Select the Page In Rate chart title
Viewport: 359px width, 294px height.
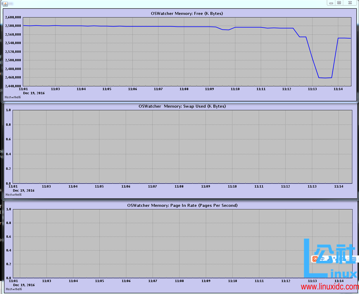pos(182,205)
